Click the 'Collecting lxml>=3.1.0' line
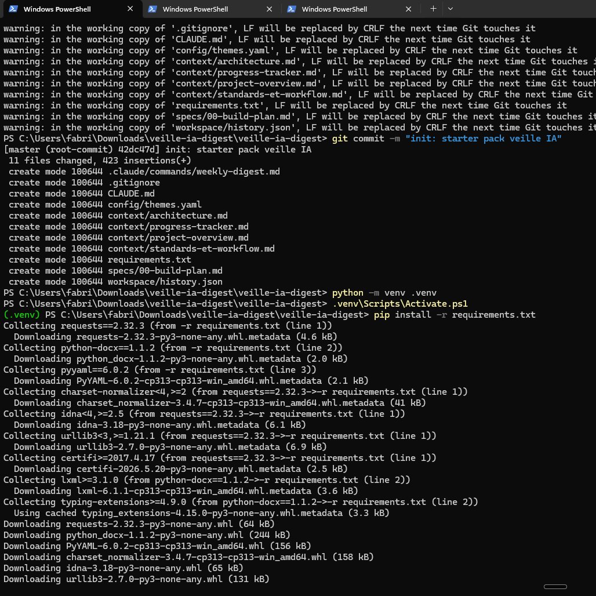 click(x=207, y=481)
